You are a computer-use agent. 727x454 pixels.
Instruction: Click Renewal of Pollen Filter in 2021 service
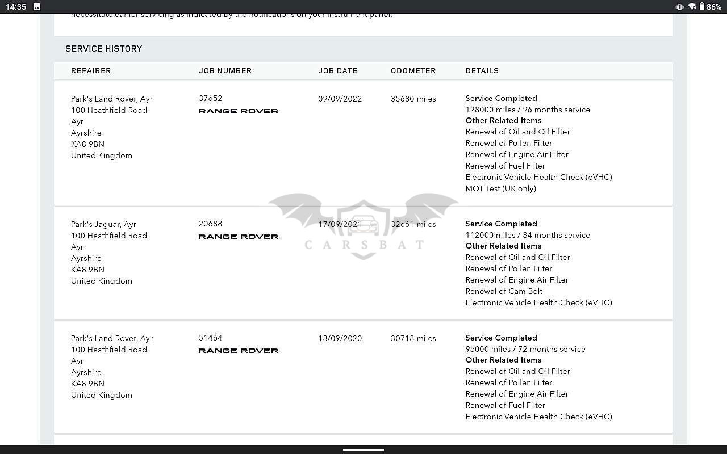509,269
